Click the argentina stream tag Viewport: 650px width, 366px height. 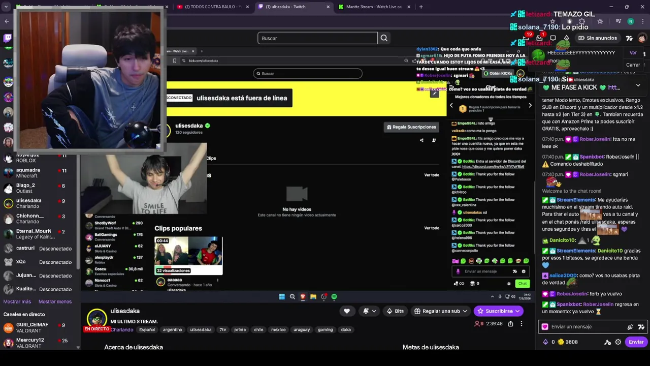pyautogui.click(x=173, y=330)
